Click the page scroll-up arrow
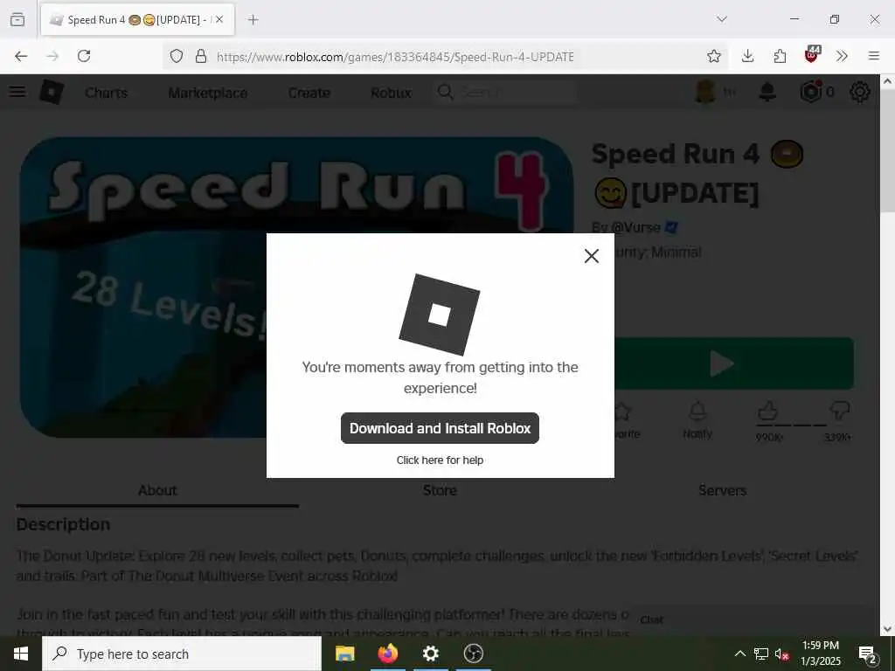 point(888,81)
